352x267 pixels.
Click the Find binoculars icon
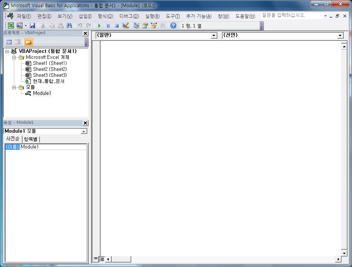pos(69,25)
